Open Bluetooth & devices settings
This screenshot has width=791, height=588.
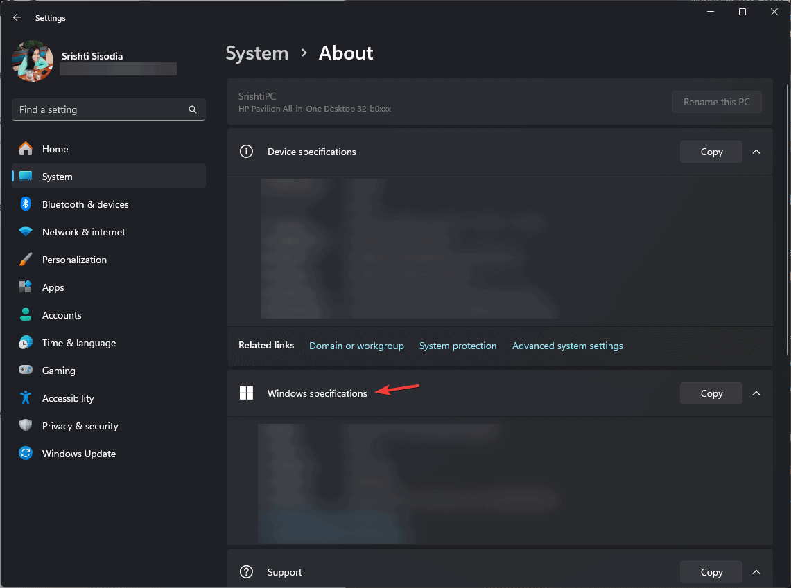tap(108, 204)
